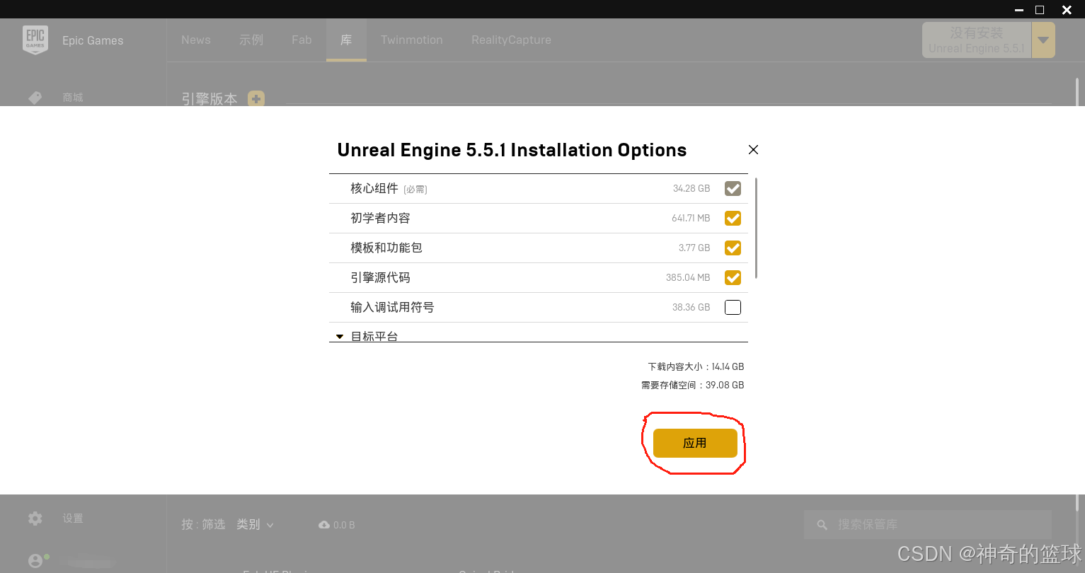Click the 385.04 MB size value
The image size is (1085, 573).
[688, 278]
